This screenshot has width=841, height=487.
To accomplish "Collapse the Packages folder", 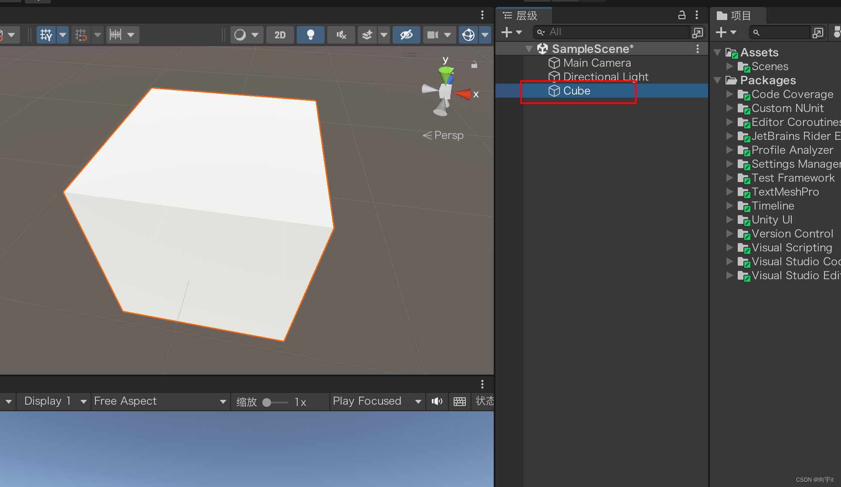I will tap(717, 81).
